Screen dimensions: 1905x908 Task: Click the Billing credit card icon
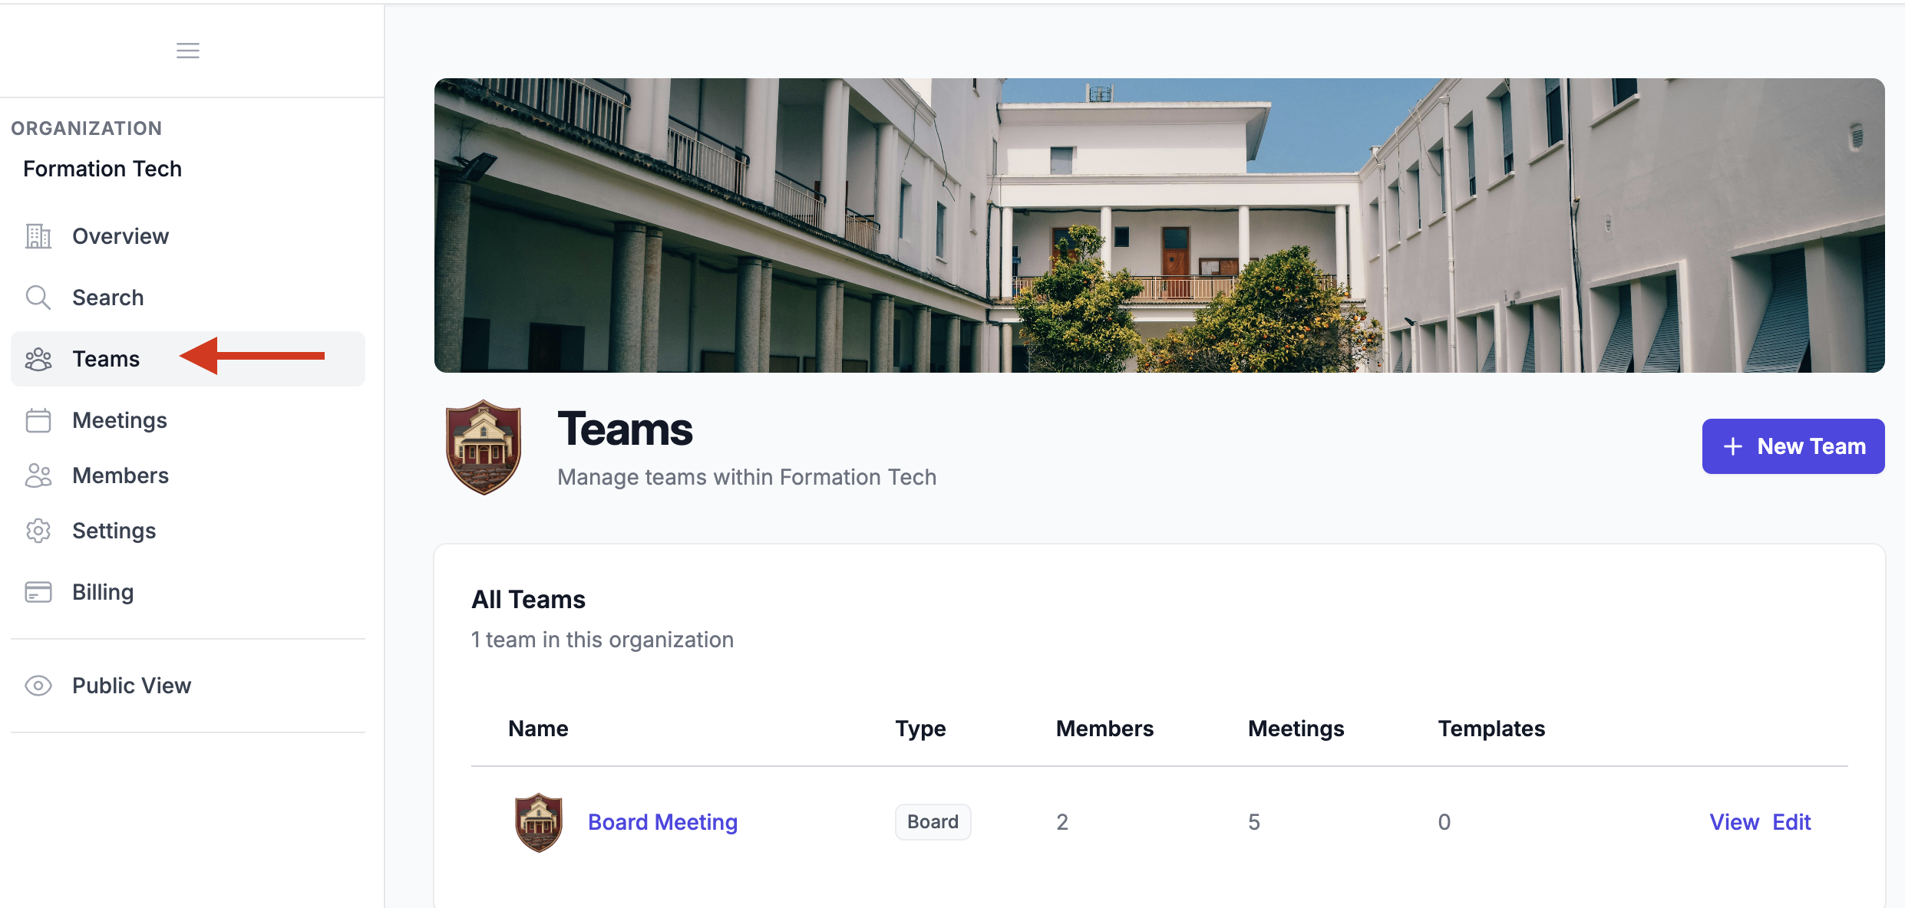coord(38,592)
